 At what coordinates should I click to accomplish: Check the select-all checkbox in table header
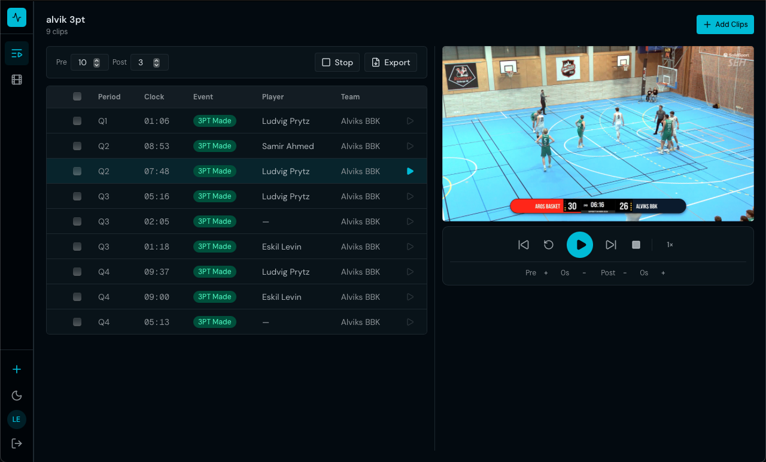pos(77,96)
